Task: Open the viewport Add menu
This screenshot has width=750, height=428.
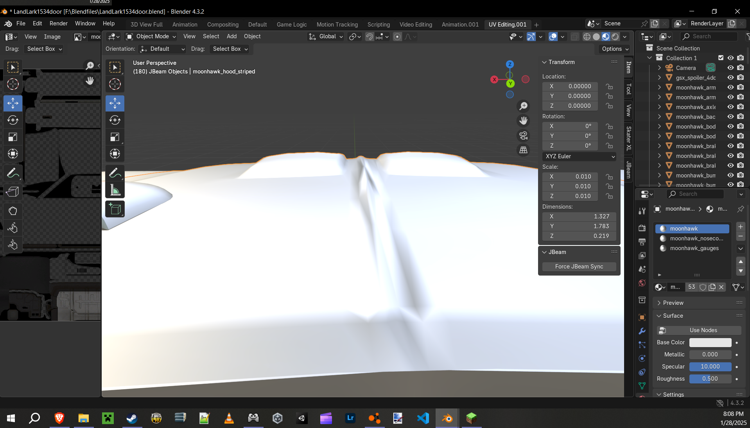Action: pos(232,36)
